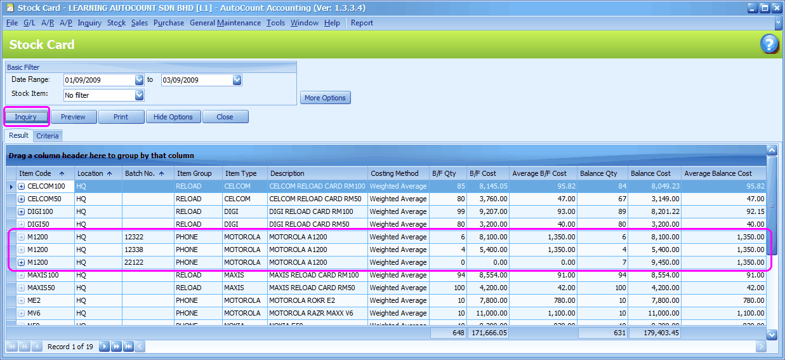Expand the CELCOM100 row details
Image resolution: width=785 pixels, height=360 pixels.
(x=21, y=187)
